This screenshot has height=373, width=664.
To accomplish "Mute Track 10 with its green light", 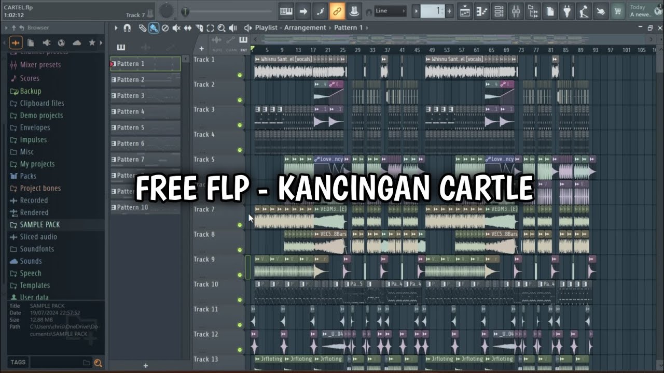I will (x=240, y=299).
